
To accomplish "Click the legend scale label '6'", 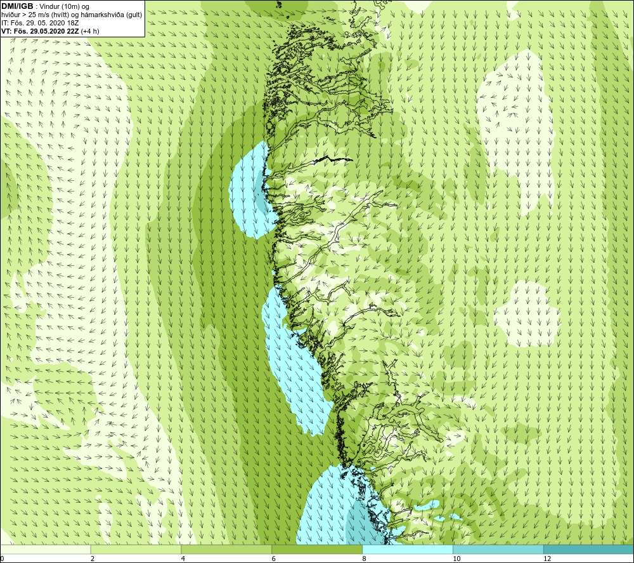I will 274,559.
